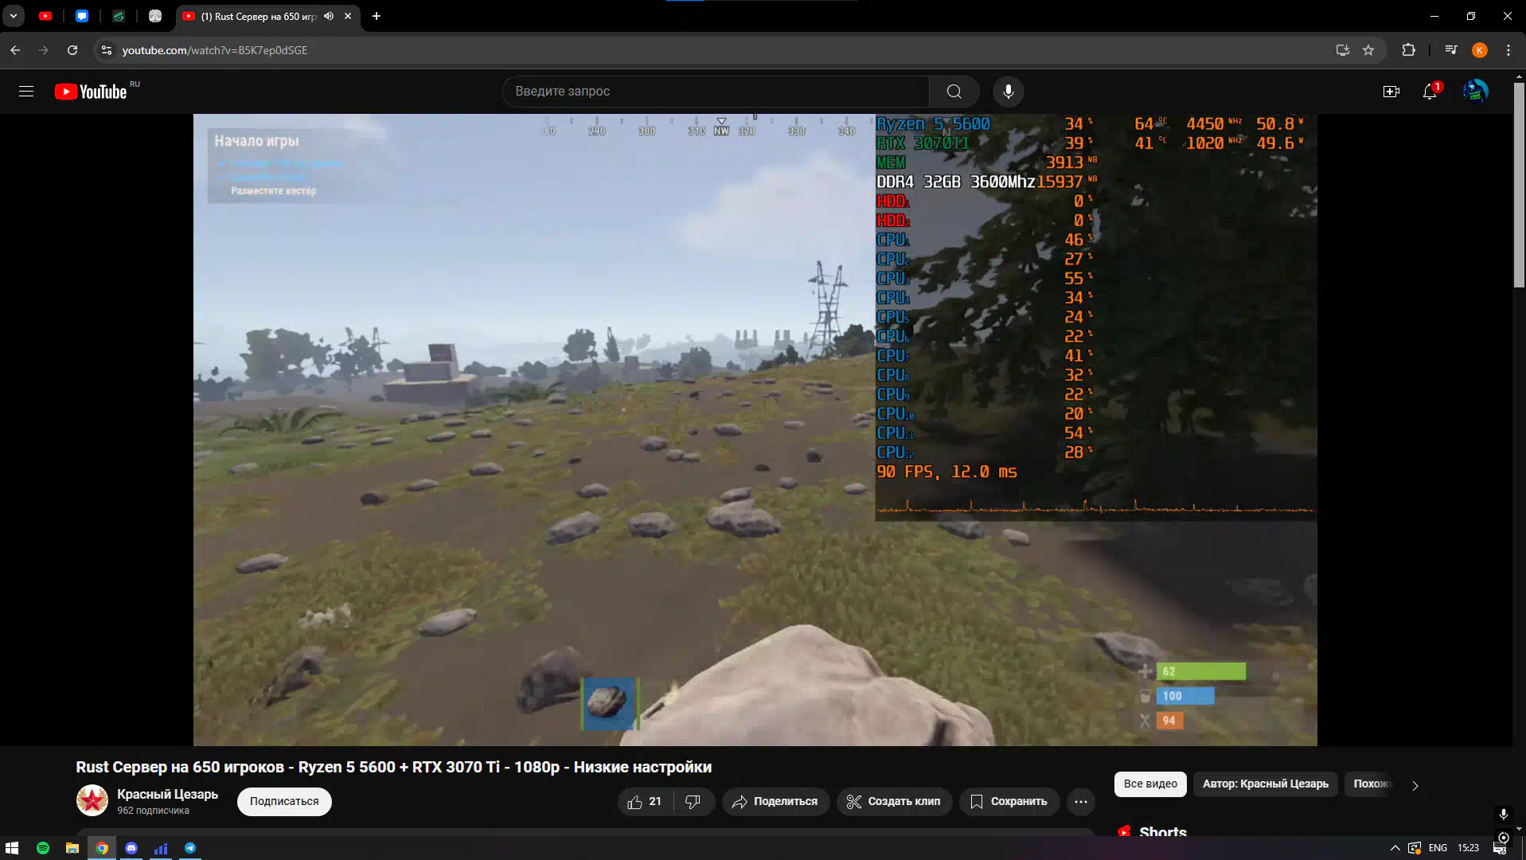Open a new browser tab
The image size is (1526, 860).
click(377, 16)
